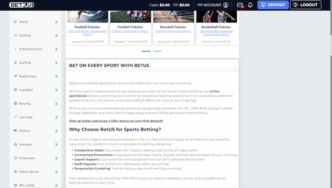
Task: Open NCAA Men's Basketball Championship link
Action: [216, 33]
